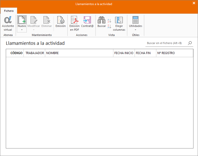198x156 pixels.
Task: Expand the Utilidades dropdown arrow
Action: (x=135, y=30)
